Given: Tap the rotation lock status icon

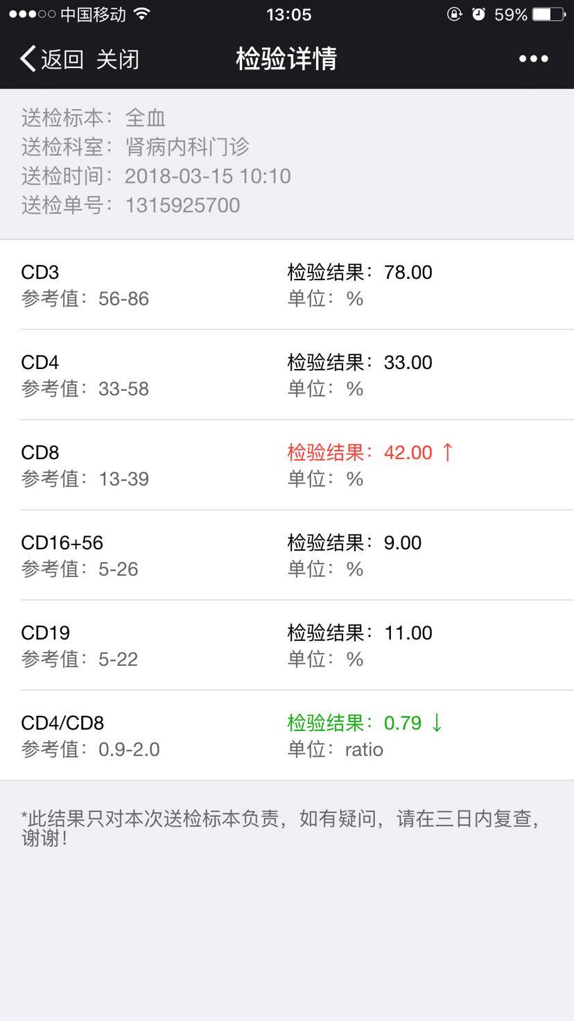Looking at the screenshot, I should 455,15.
